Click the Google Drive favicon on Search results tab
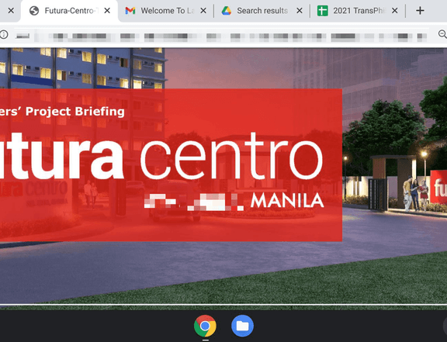Screen dimensions: 447x342 click(227, 11)
